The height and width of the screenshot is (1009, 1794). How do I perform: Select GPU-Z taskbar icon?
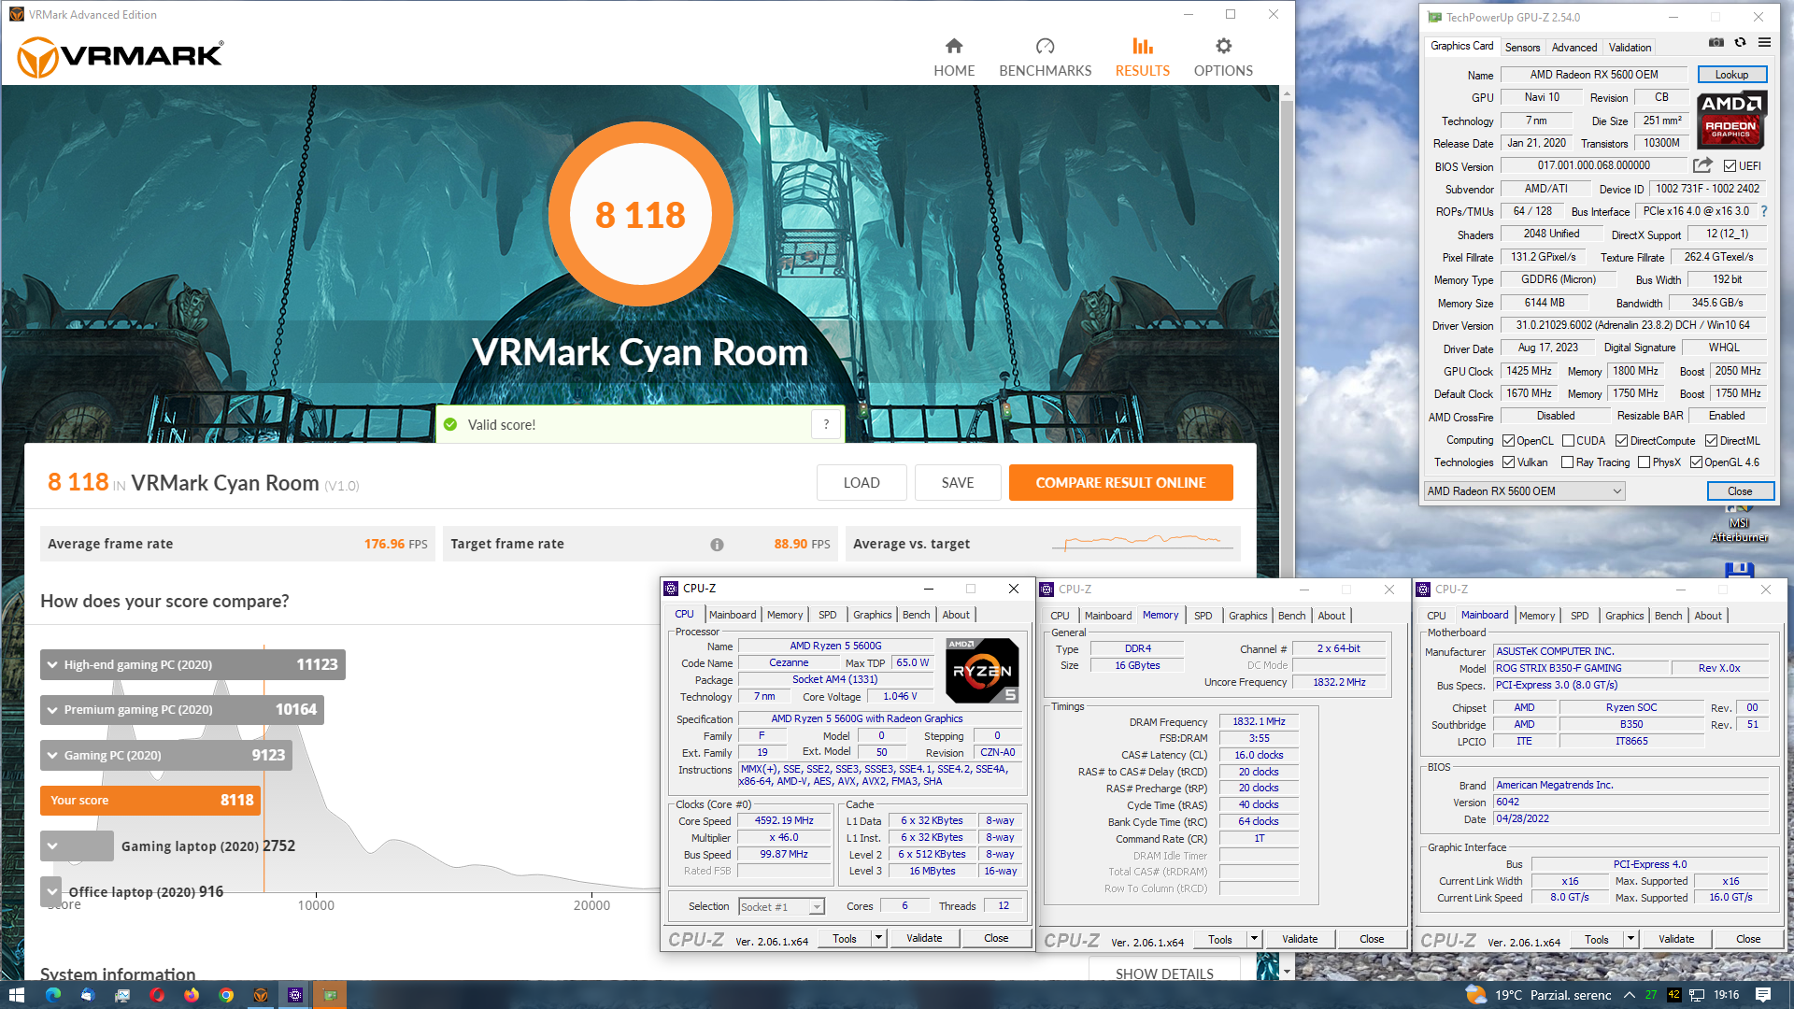330,995
